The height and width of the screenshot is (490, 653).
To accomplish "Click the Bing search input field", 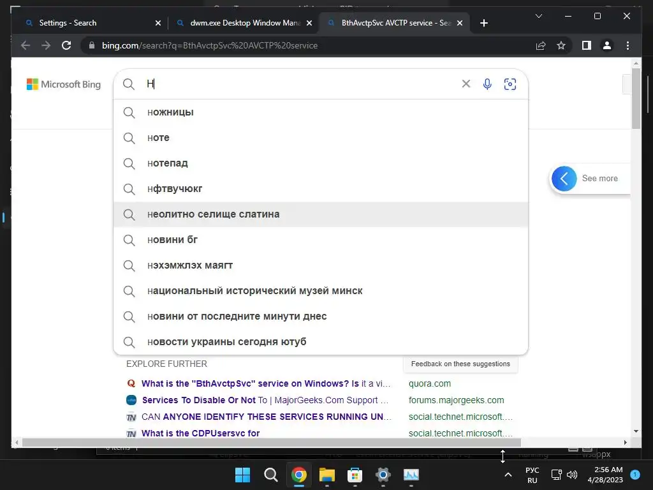I will tap(300, 84).
